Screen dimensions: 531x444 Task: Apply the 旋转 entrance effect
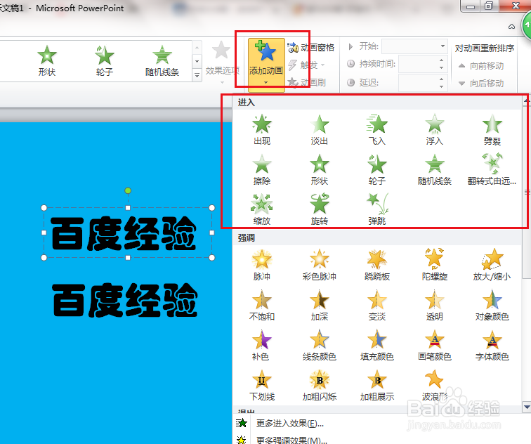pyautogui.click(x=320, y=209)
